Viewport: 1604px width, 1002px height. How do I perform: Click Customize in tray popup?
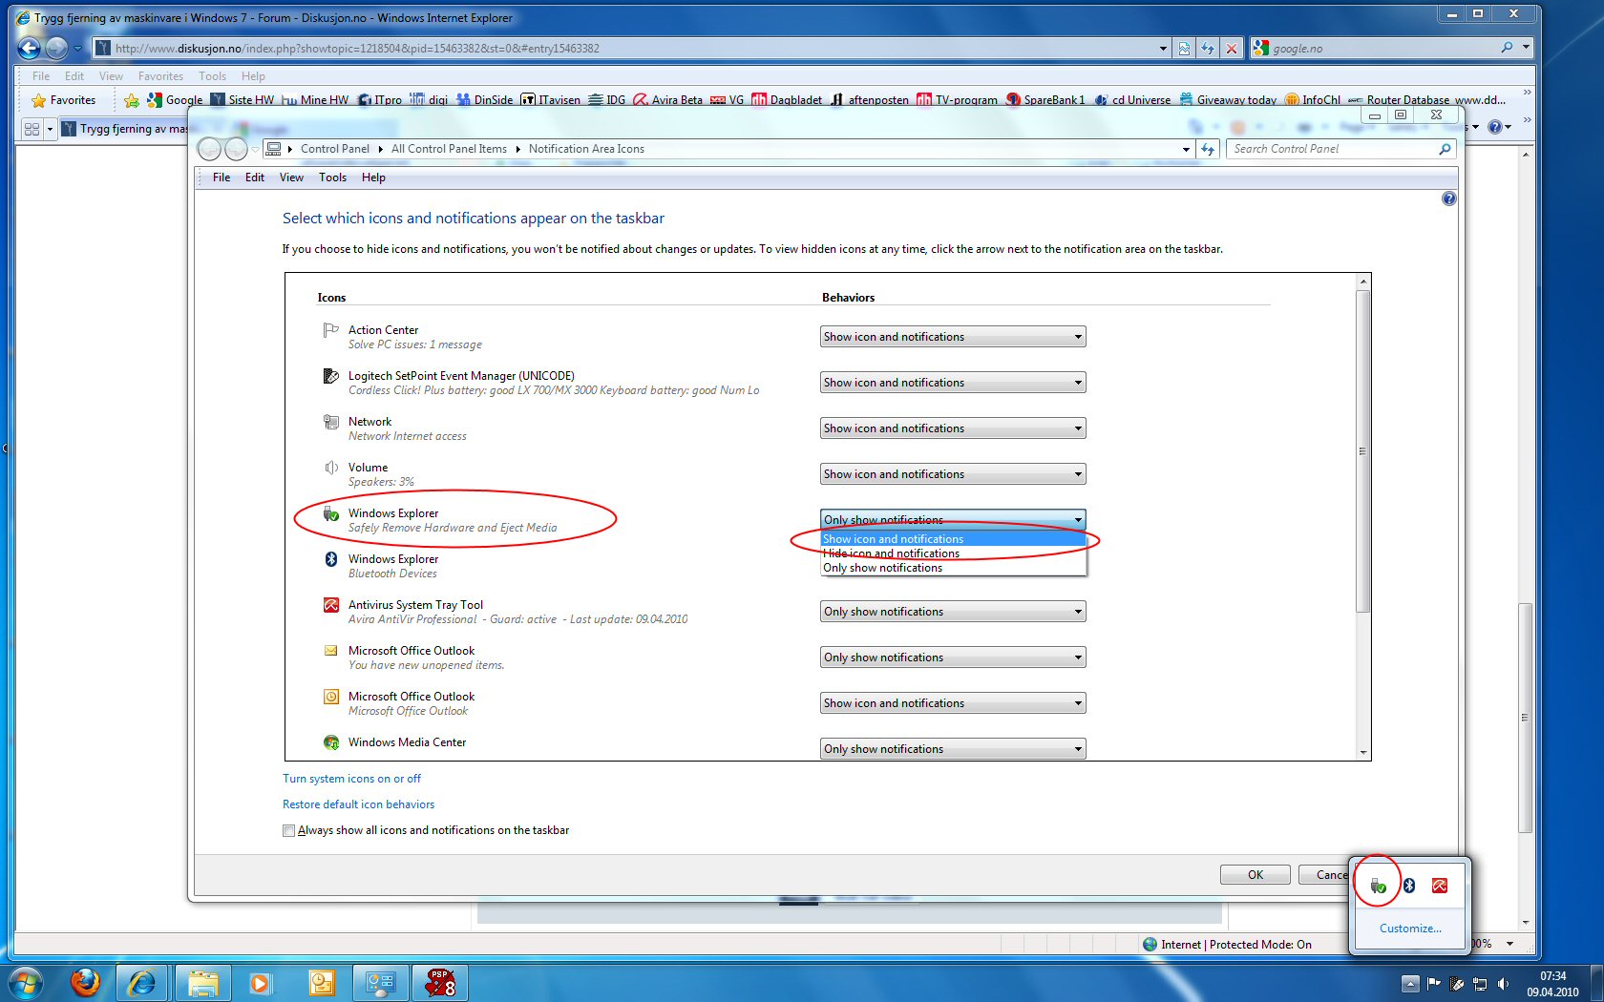1410,929
